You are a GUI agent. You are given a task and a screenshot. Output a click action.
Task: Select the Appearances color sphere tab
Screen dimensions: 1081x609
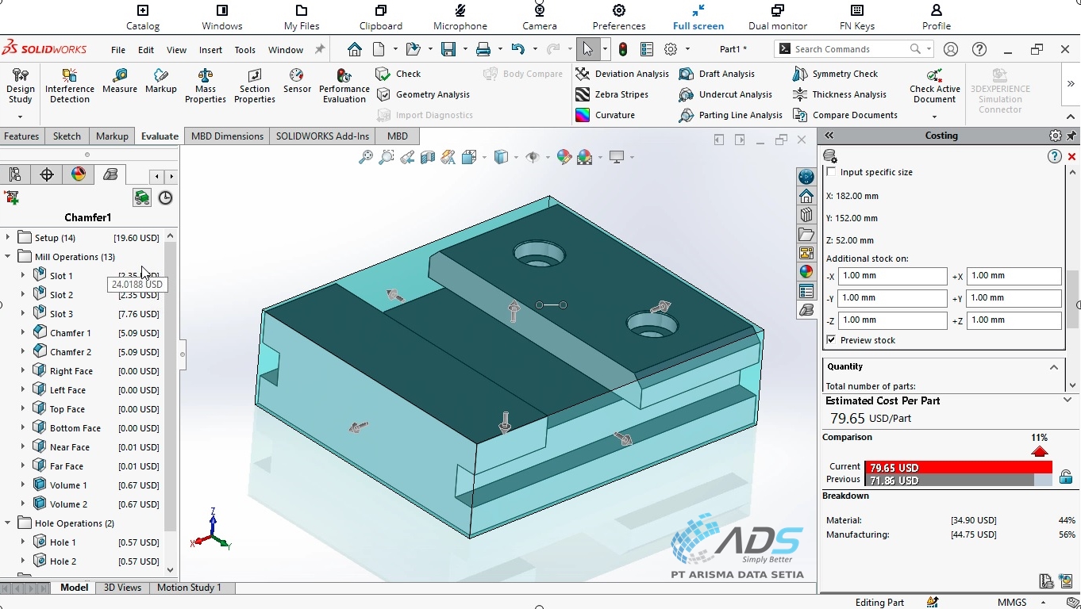coord(78,174)
